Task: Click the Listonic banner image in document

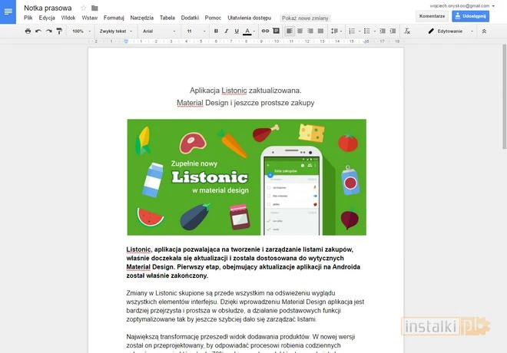Action: click(x=247, y=176)
